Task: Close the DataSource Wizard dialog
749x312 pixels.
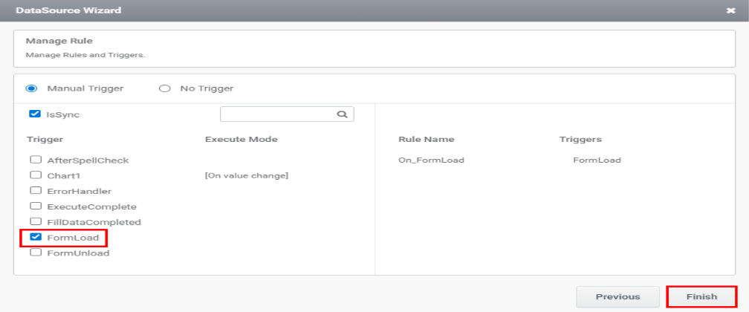Action: [x=730, y=11]
